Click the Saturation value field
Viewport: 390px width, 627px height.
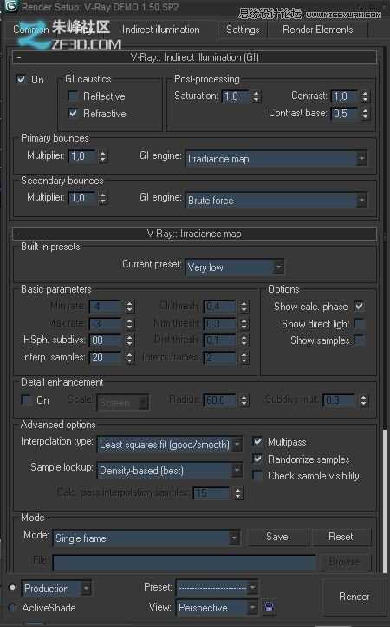[237, 96]
